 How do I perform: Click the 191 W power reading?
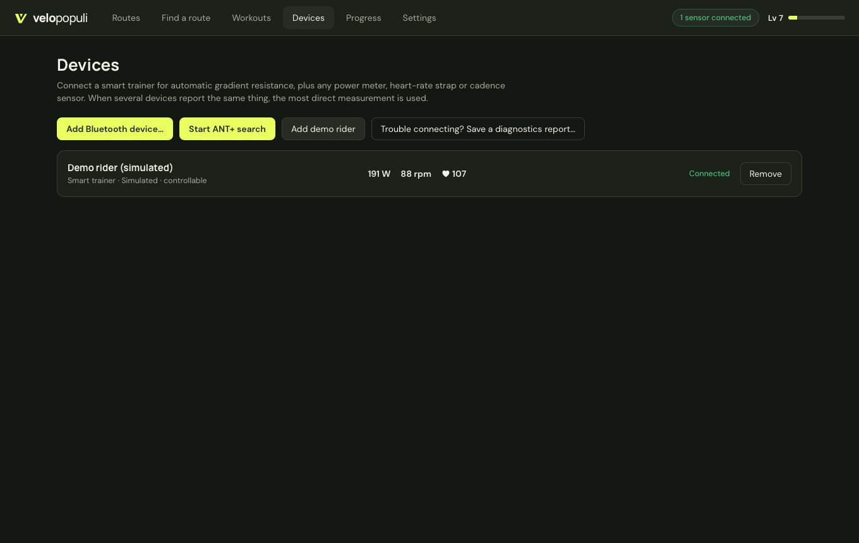tap(379, 174)
